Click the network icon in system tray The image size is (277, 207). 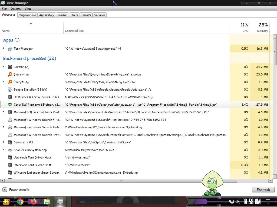[x=232, y=202]
